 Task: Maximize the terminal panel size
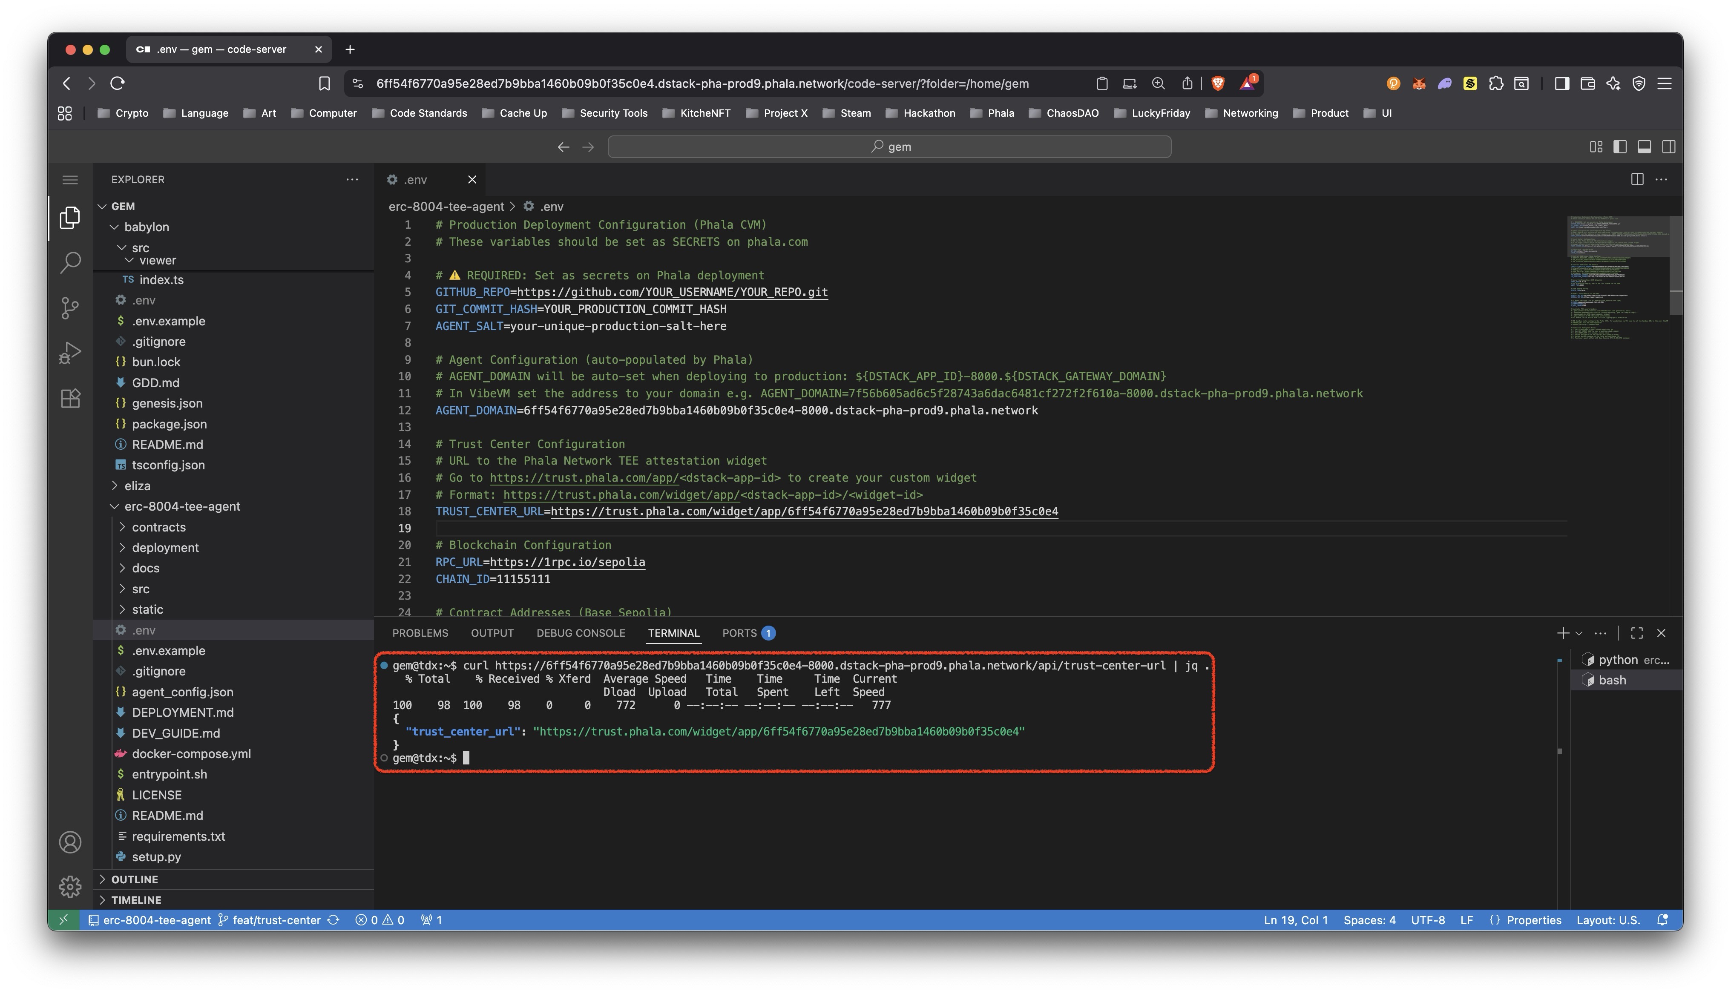click(x=1637, y=633)
